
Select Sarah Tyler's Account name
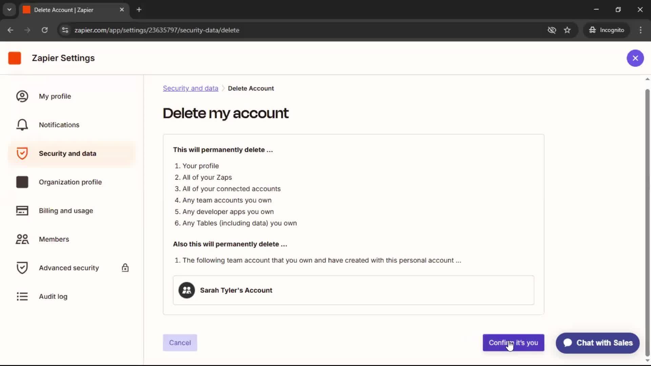coord(236,290)
